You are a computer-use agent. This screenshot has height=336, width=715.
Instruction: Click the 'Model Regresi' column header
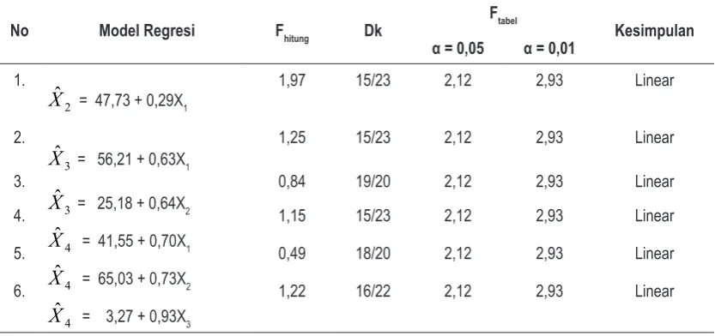coord(147,31)
